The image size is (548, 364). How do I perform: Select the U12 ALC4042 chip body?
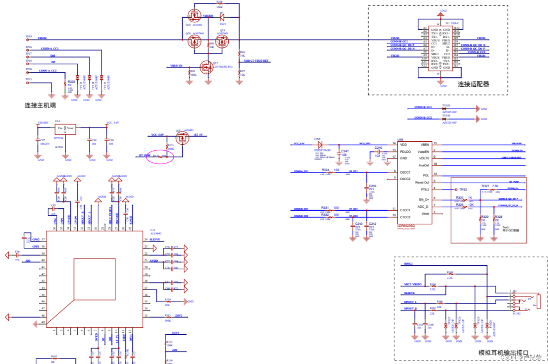click(x=94, y=278)
